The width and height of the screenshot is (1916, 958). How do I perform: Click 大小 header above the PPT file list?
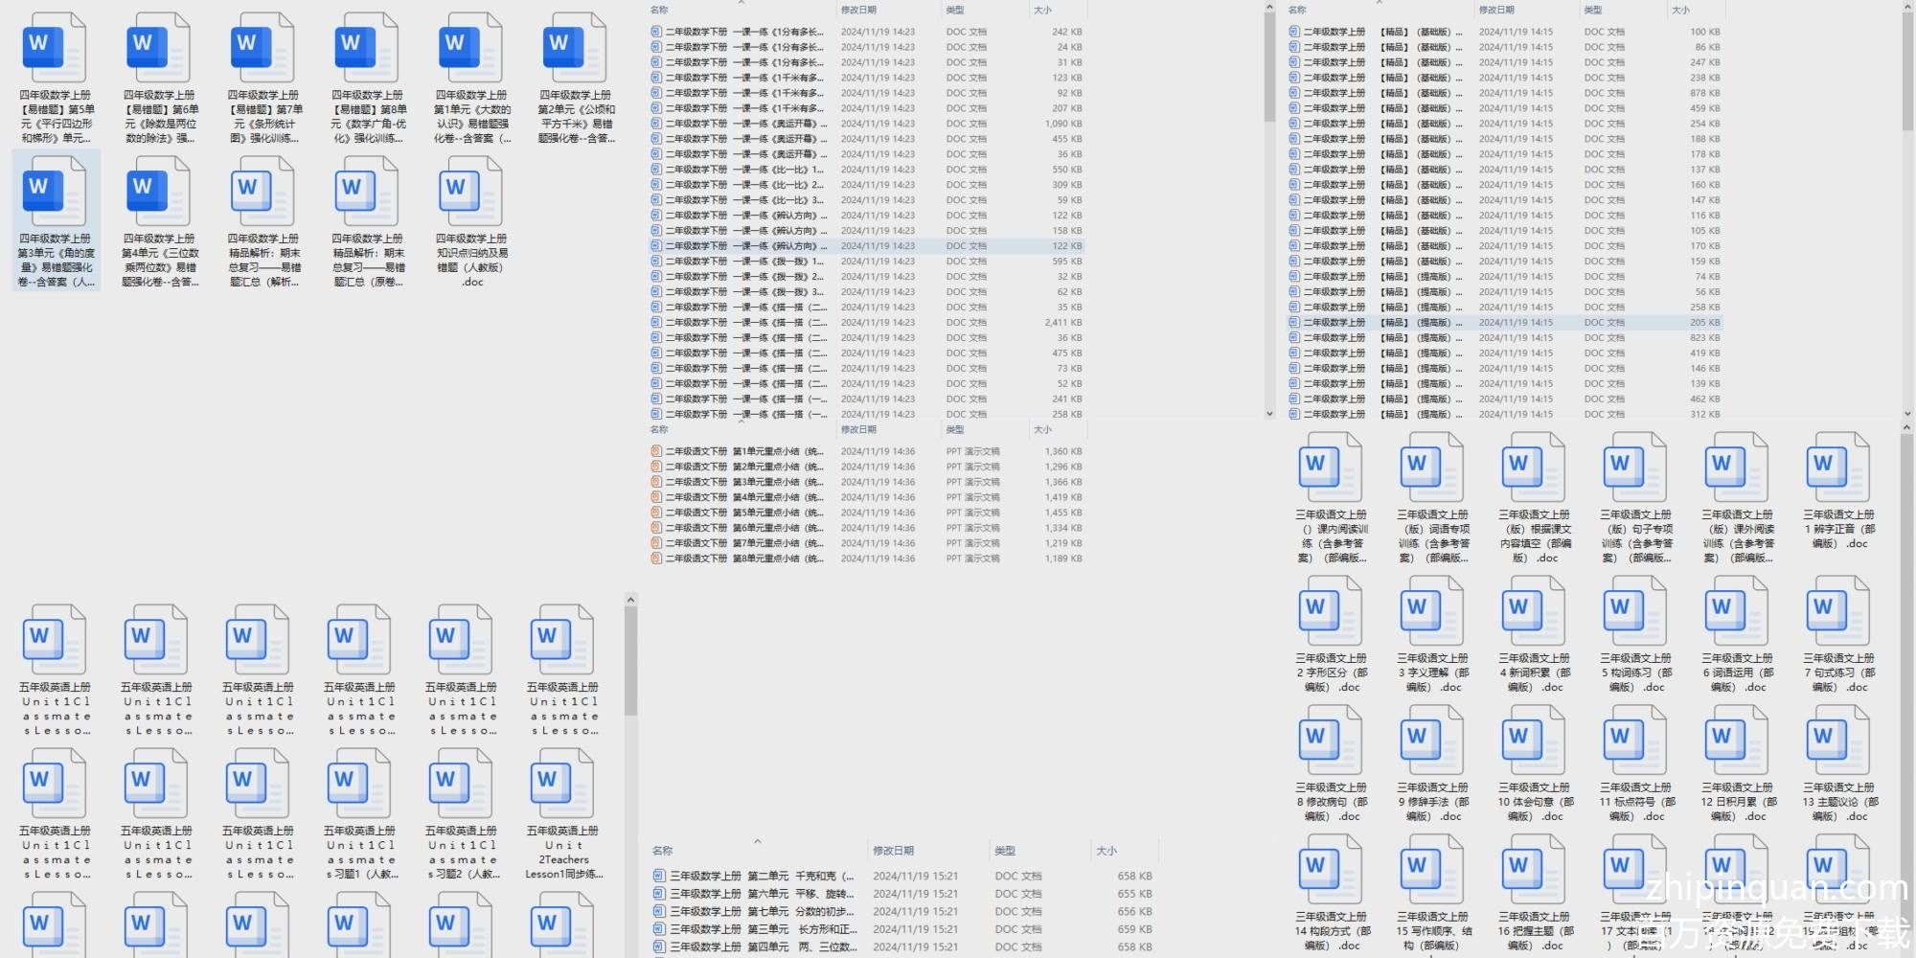coord(1042,430)
